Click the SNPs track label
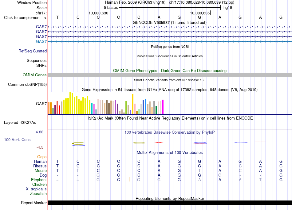The width and height of the screenshot is (292, 210). click(x=41, y=65)
